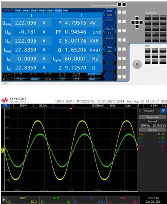Click the 20.0A/ channel 2 scale value
This screenshot has height=204, width=167.
tap(43, 106)
